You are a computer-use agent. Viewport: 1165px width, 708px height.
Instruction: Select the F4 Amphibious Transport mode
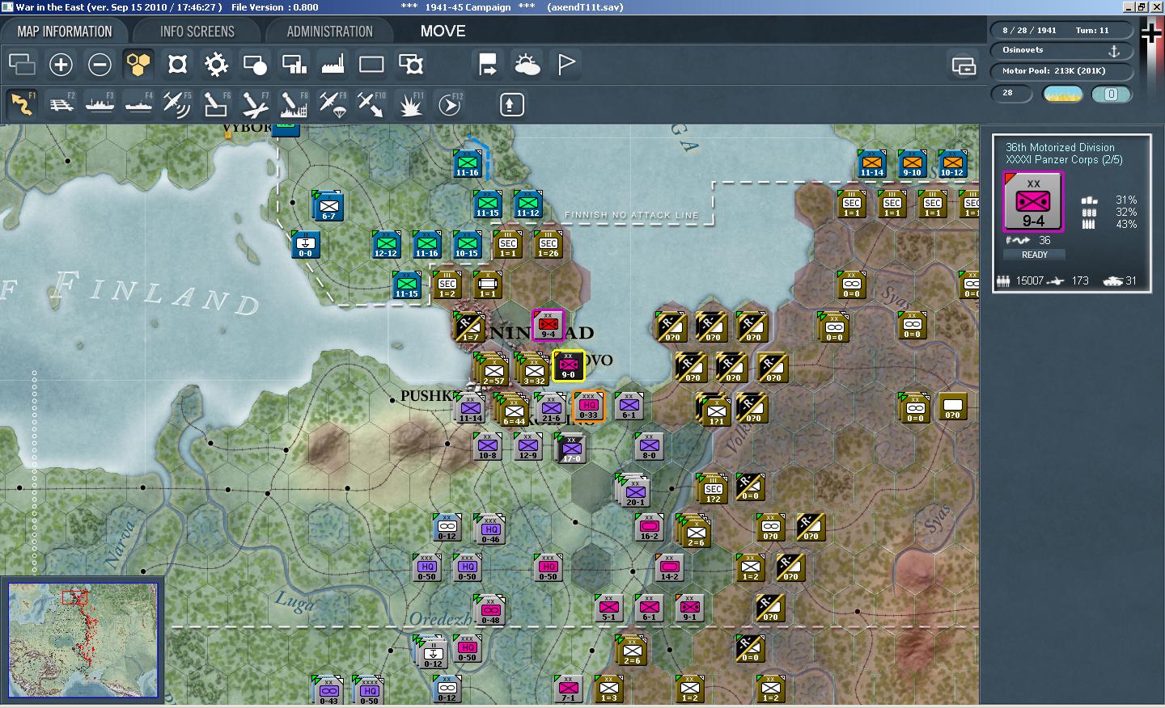[x=138, y=104]
